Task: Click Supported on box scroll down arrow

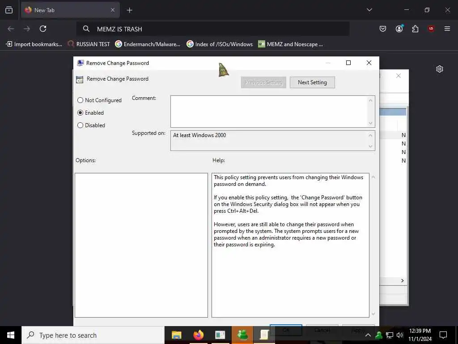Action: point(371,146)
